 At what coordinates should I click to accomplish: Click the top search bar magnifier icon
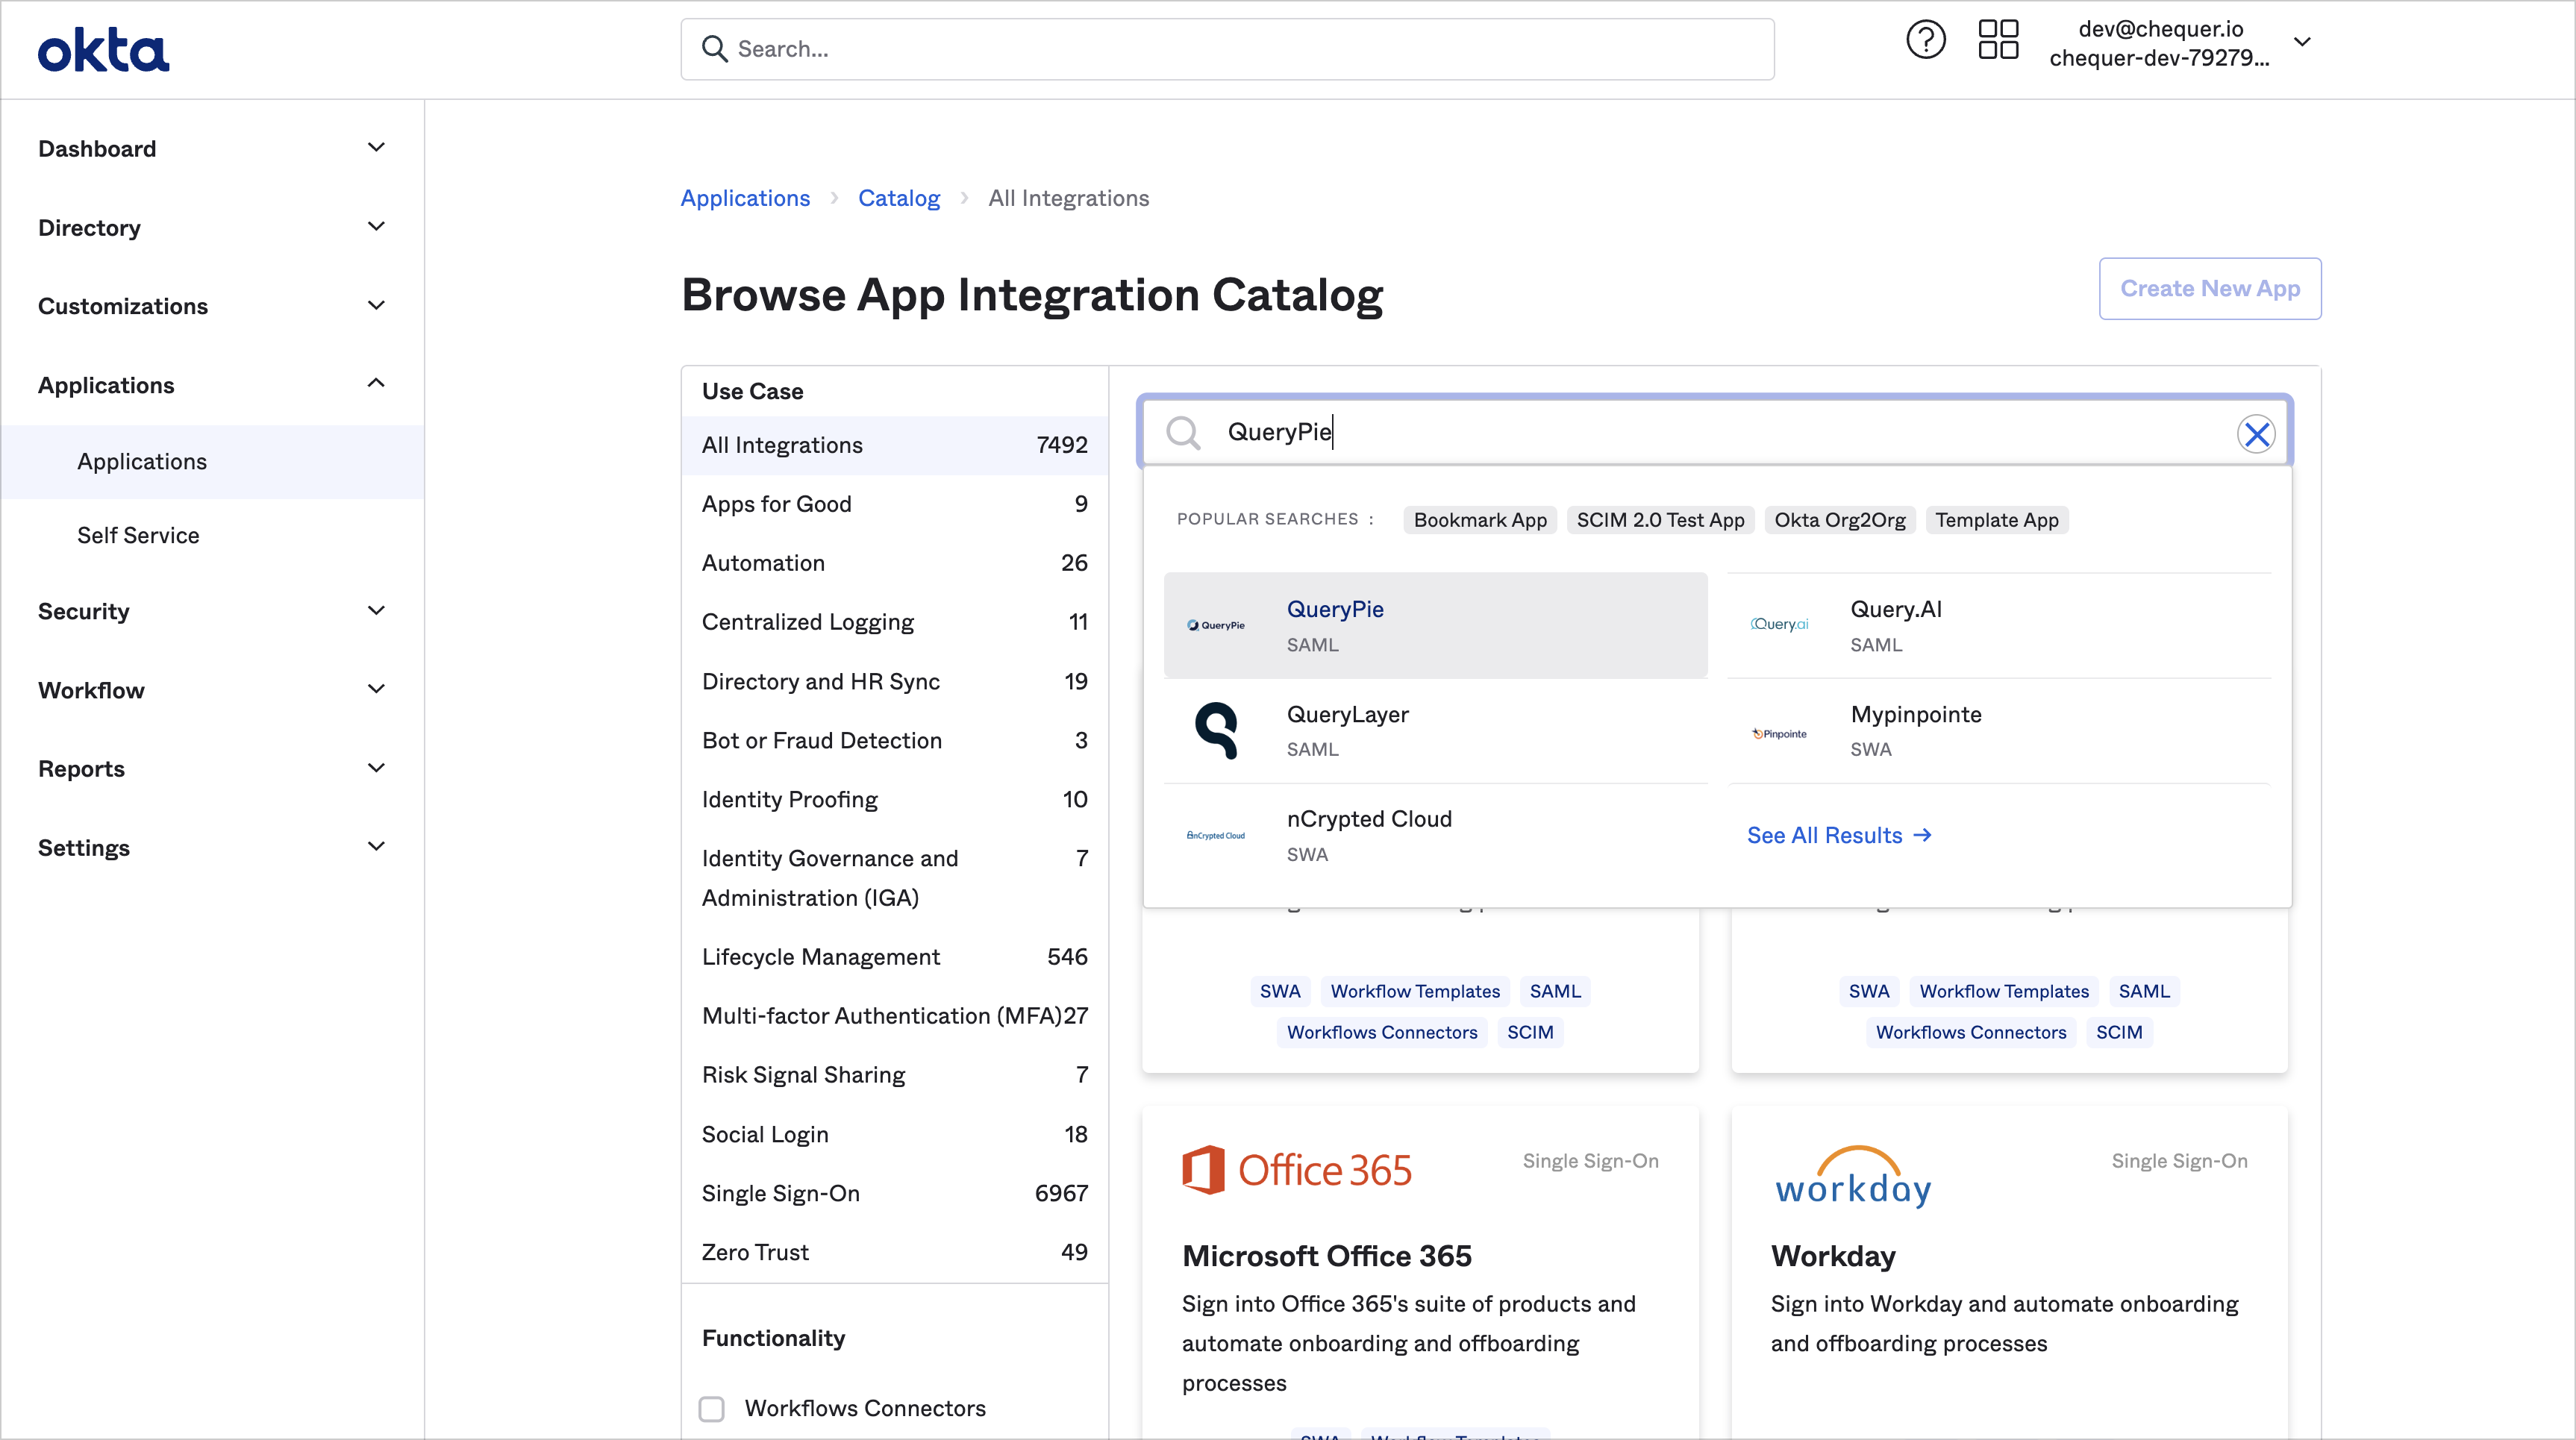[714, 49]
